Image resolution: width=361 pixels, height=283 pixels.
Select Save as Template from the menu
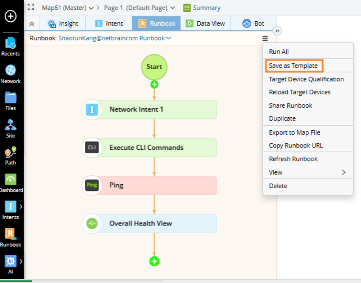point(294,65)
